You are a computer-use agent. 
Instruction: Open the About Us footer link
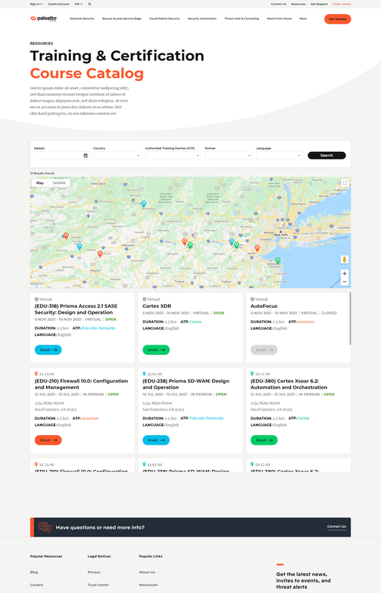coord(147,572)
